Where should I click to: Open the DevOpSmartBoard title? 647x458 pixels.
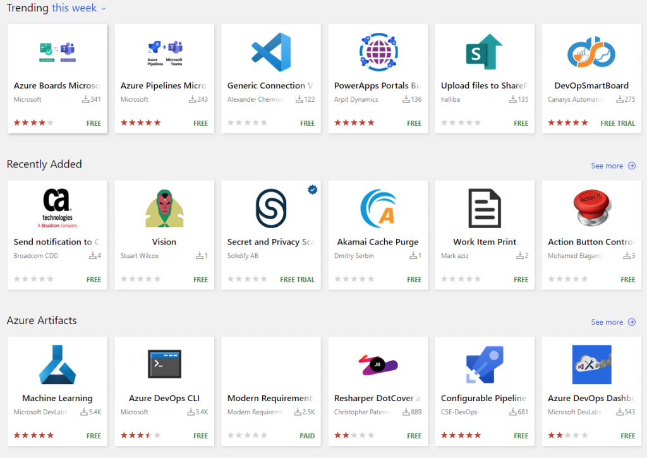(x=591, y=86)
